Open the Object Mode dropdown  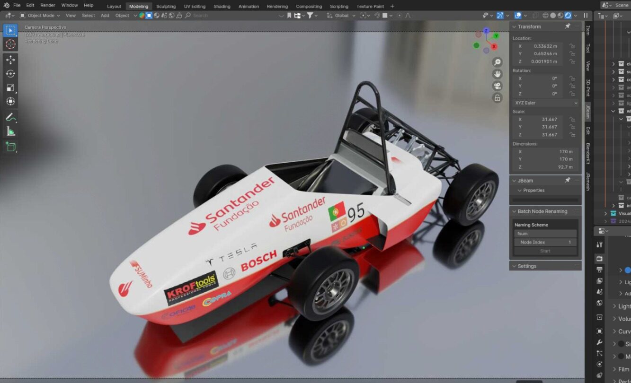tap(40, 16)
